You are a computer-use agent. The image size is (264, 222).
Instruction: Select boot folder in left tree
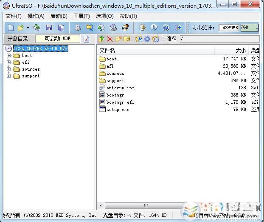pos(27,55)
